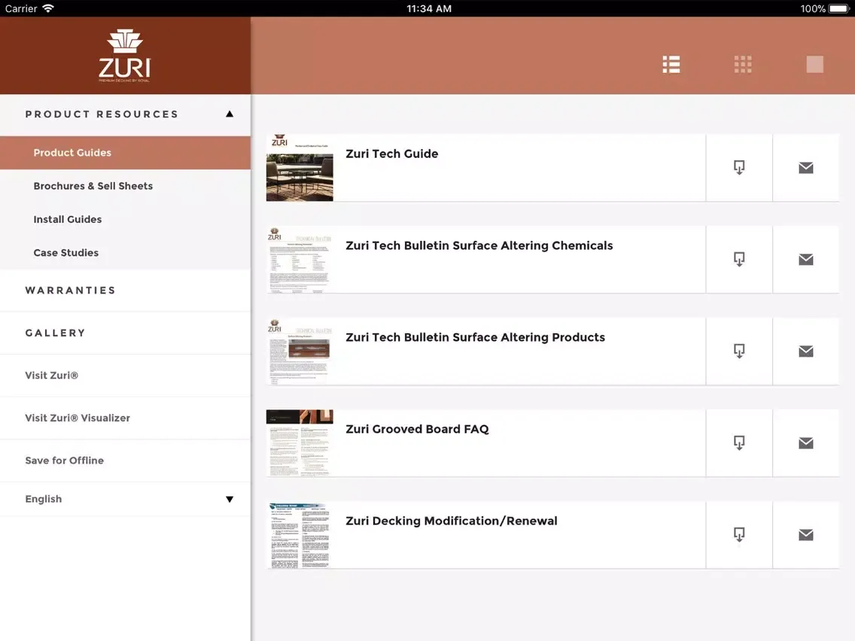Select Zuri Decking Modification/Renewal title

452,521
